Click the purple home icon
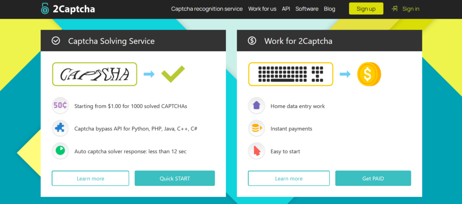The image size is (462, 204). tap(257, 106)
